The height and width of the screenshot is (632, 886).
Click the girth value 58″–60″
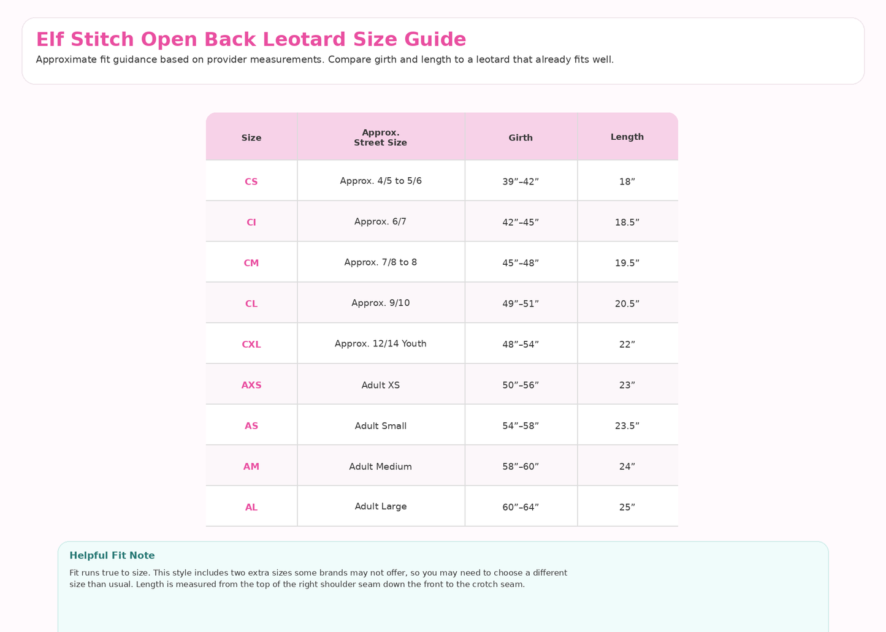[521, 466]
